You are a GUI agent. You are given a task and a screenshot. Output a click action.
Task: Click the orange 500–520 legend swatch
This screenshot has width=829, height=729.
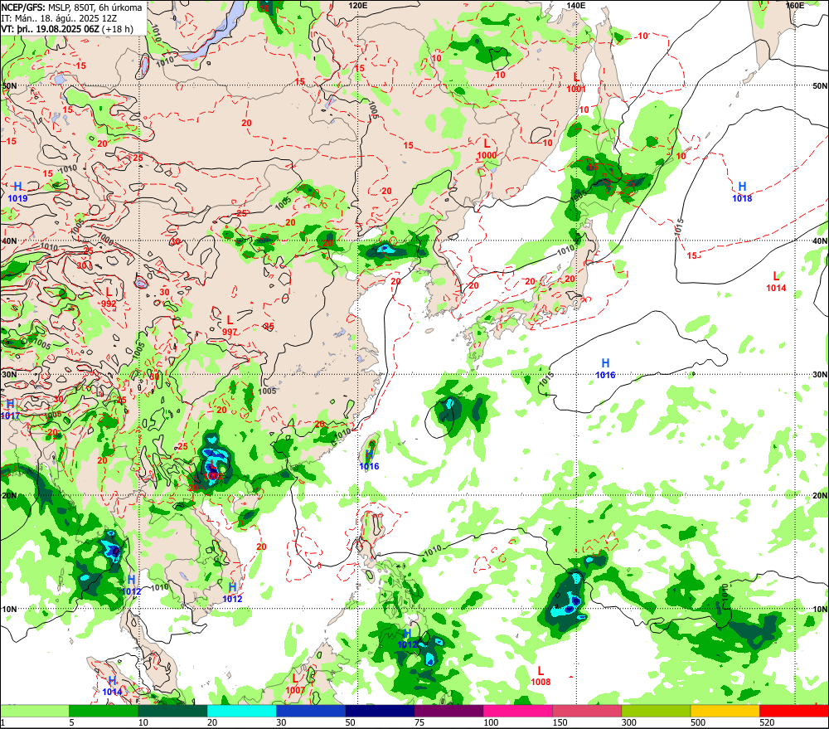click(x=725, y=711)
